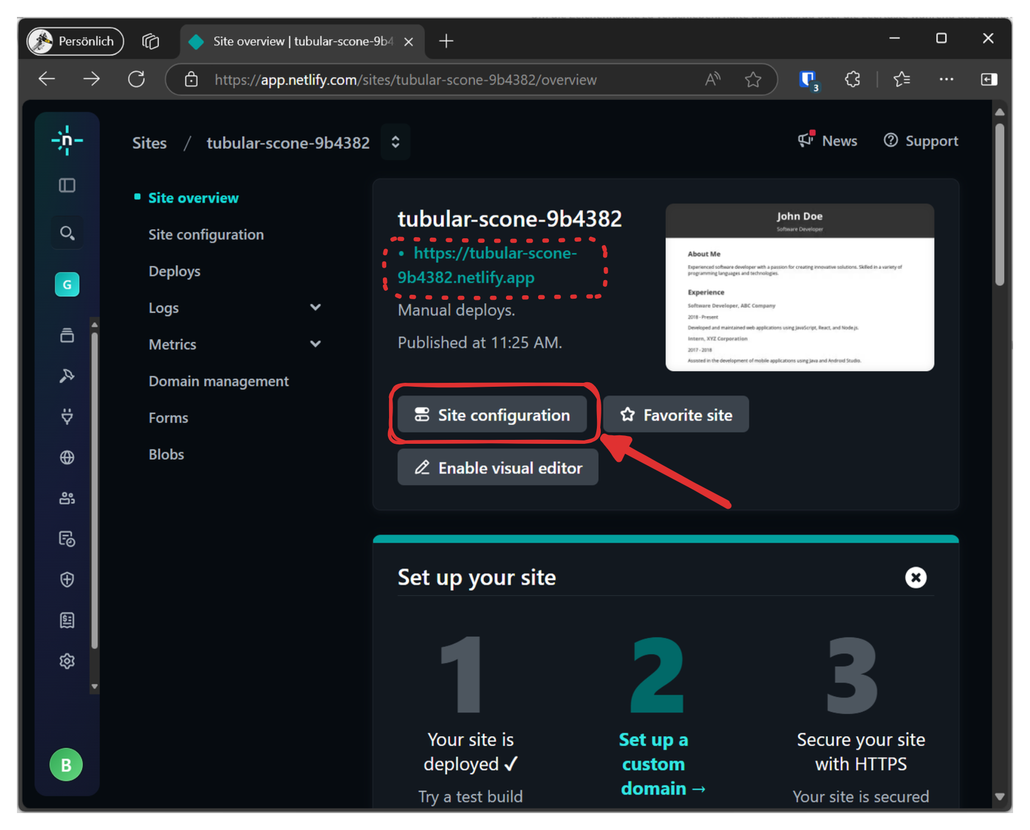Reload the page with refresh icon
Image resolution: width=1030 pixels, height=830 pixels.
tap(136, 79)
